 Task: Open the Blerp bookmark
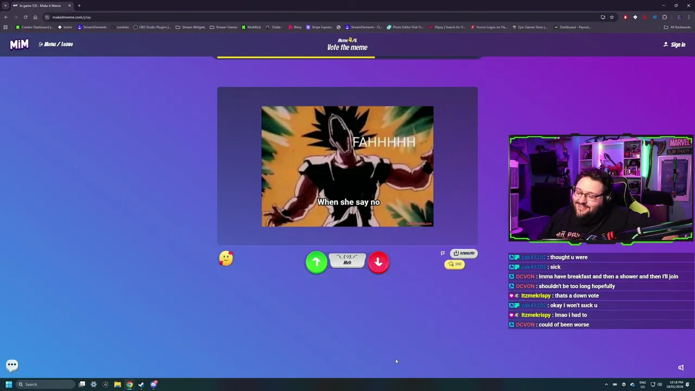click(x=295, y=27)
